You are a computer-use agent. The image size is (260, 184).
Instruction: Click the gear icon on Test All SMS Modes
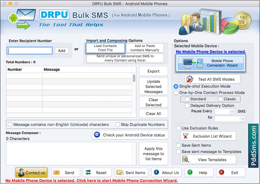(x=190, y=79)
